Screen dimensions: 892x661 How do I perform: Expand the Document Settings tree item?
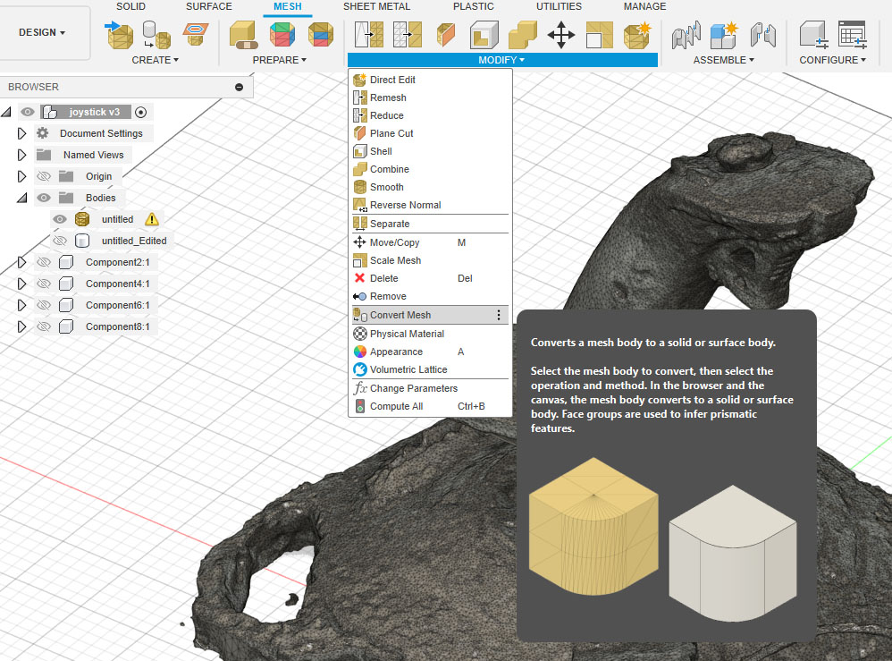pyautogui.click(x=21, y=132)
